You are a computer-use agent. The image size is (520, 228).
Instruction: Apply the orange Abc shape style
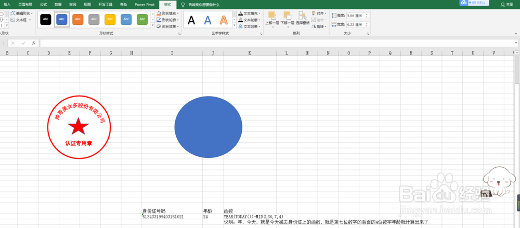(x=77, y=20)
